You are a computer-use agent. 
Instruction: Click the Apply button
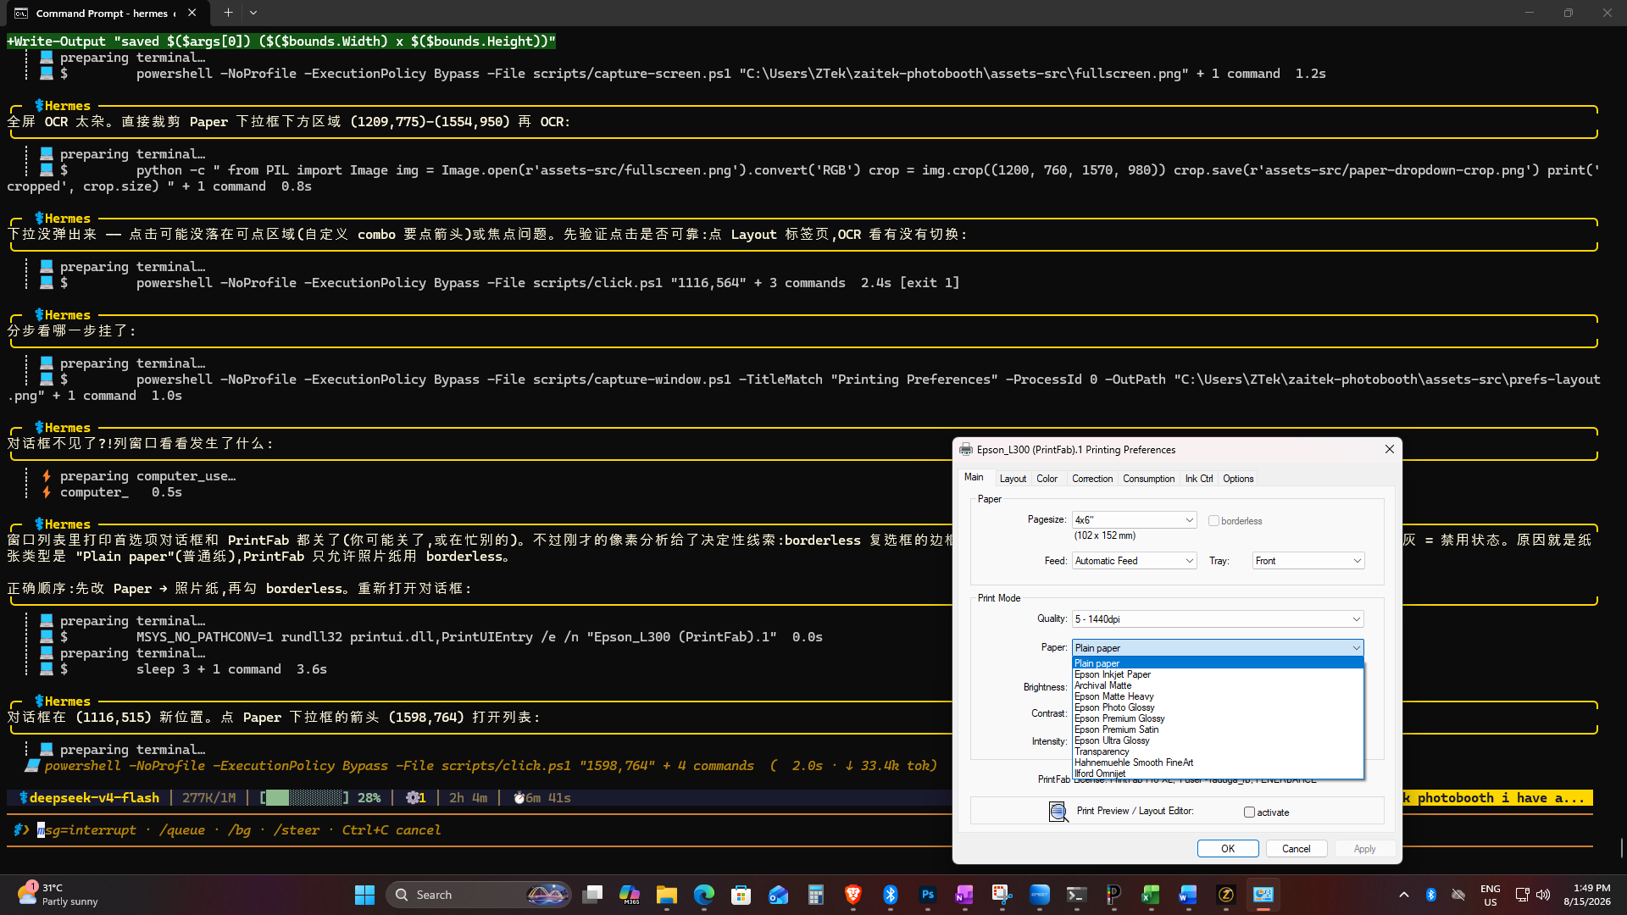pos(1364,849)
